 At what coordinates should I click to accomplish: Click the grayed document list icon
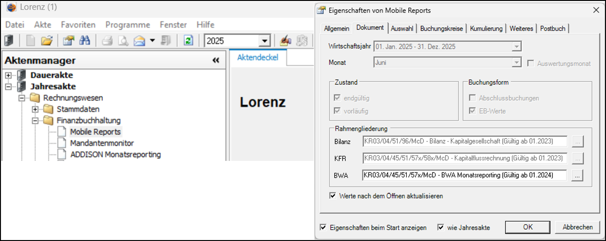(166, 41)
